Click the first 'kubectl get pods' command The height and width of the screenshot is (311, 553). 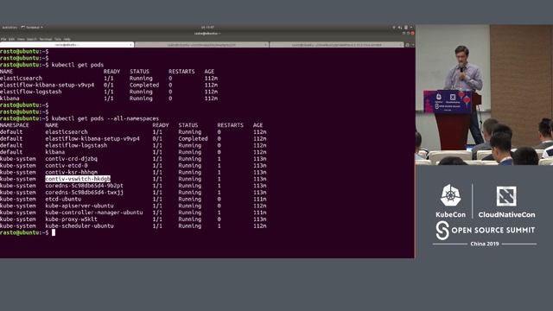pos(78,65)
